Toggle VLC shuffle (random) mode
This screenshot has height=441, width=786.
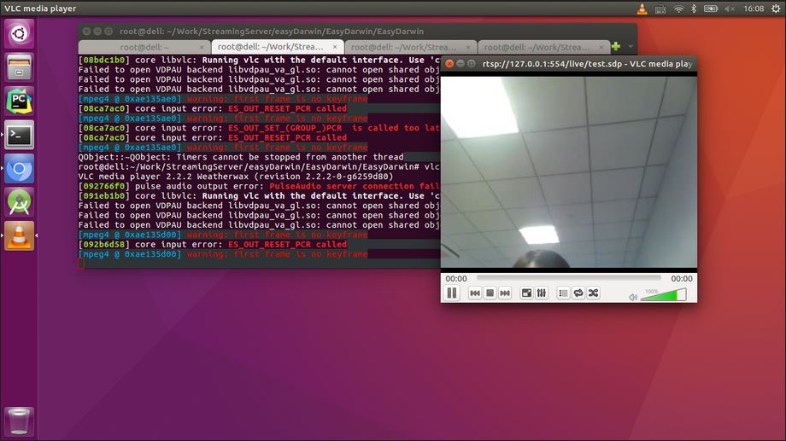coord(593,293)
